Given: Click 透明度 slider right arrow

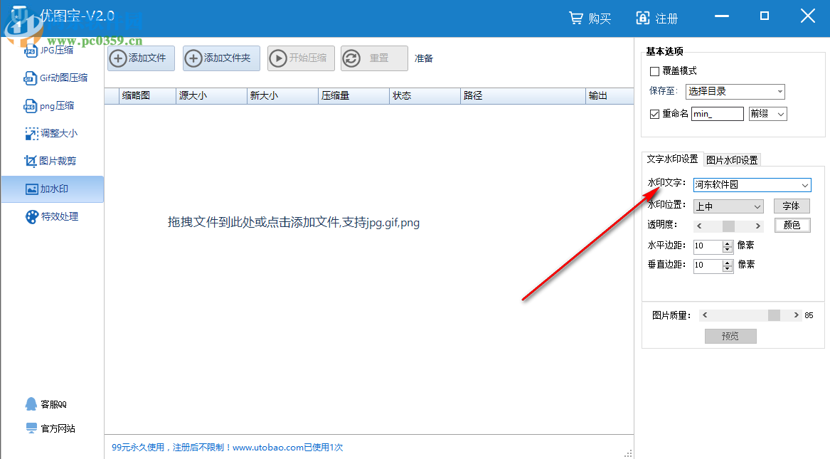Looking at the screenshot, I should tap(758, 226).
